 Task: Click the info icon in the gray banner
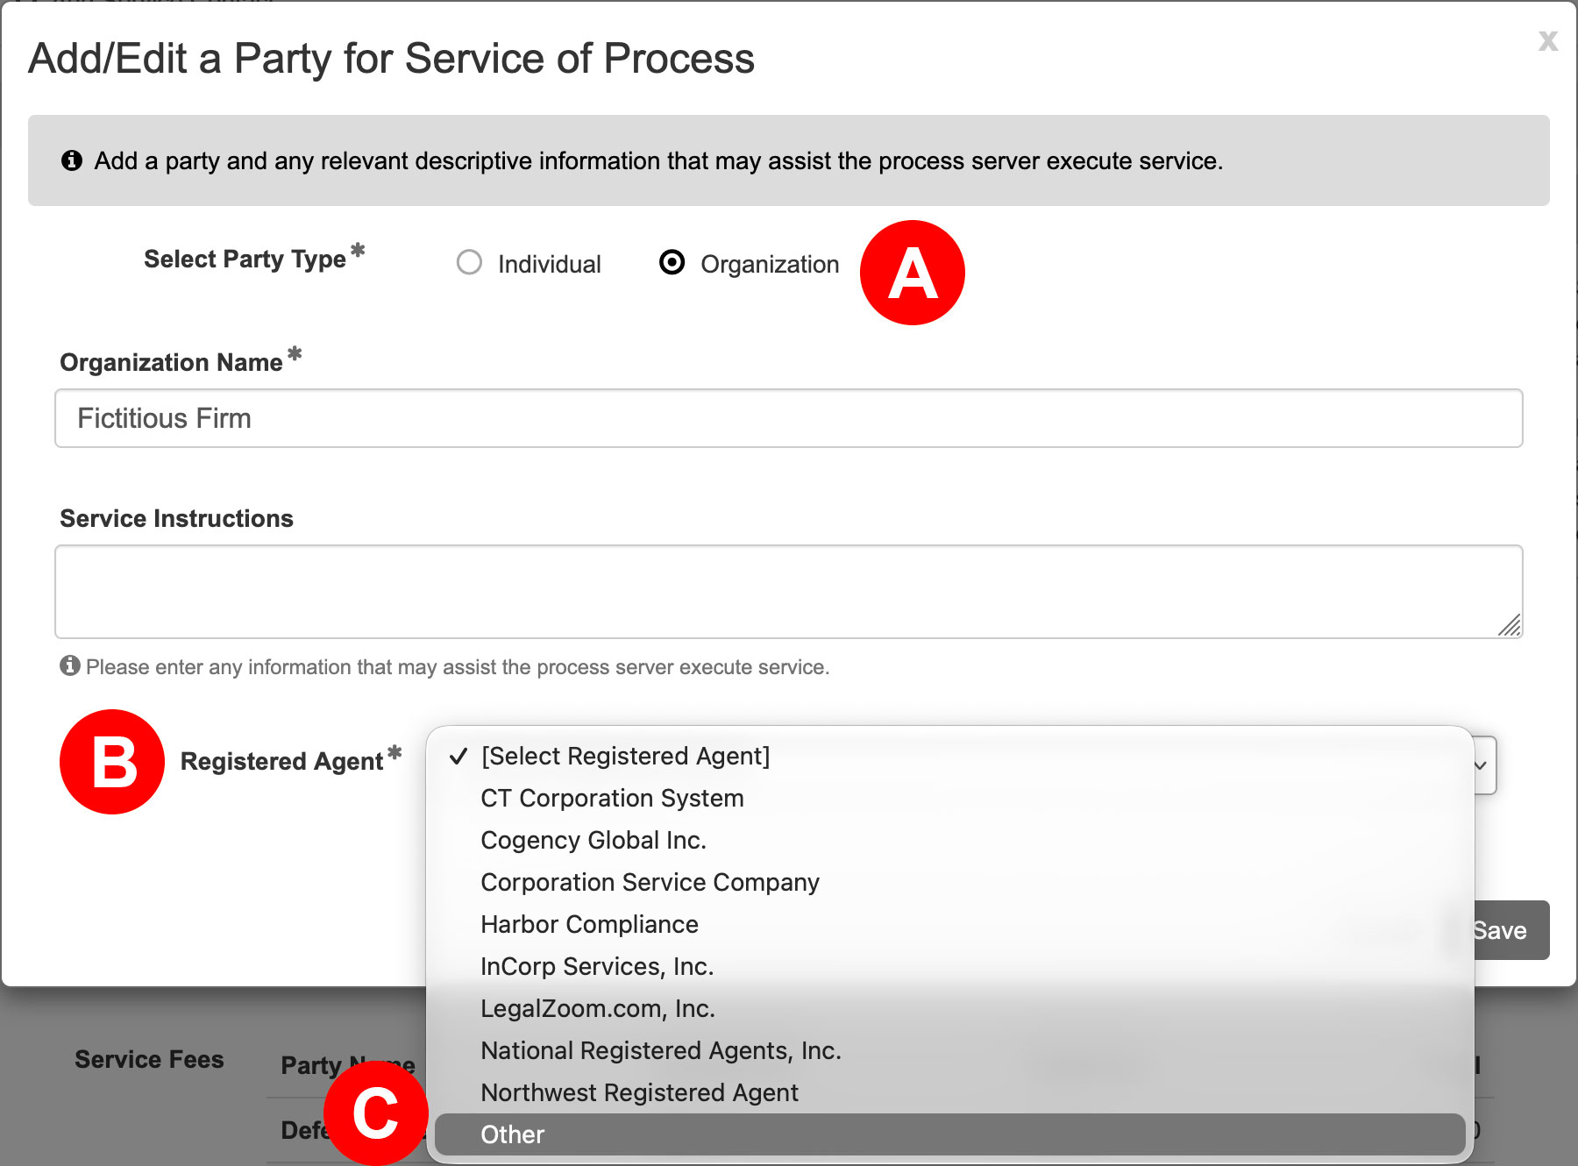[72, 160]
